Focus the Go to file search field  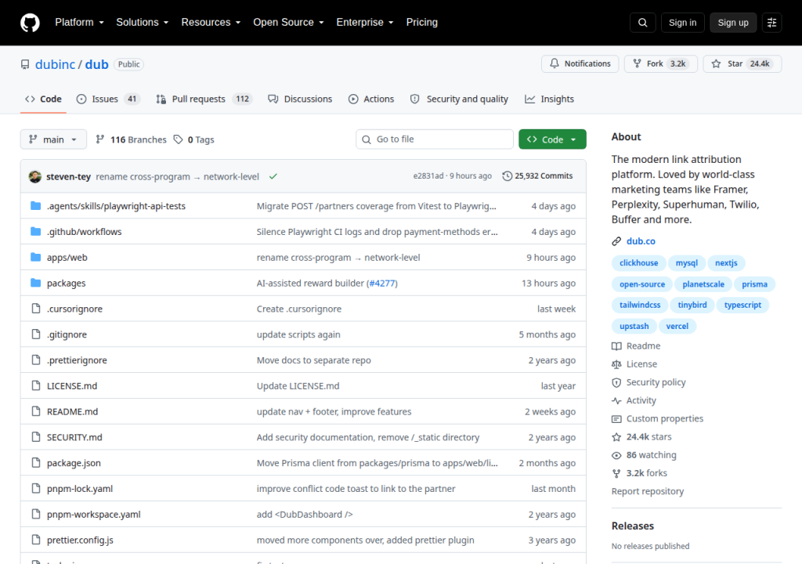tap(434, 139)
